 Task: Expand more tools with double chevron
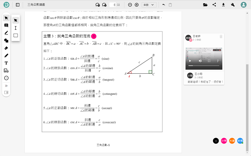[6, 86]
